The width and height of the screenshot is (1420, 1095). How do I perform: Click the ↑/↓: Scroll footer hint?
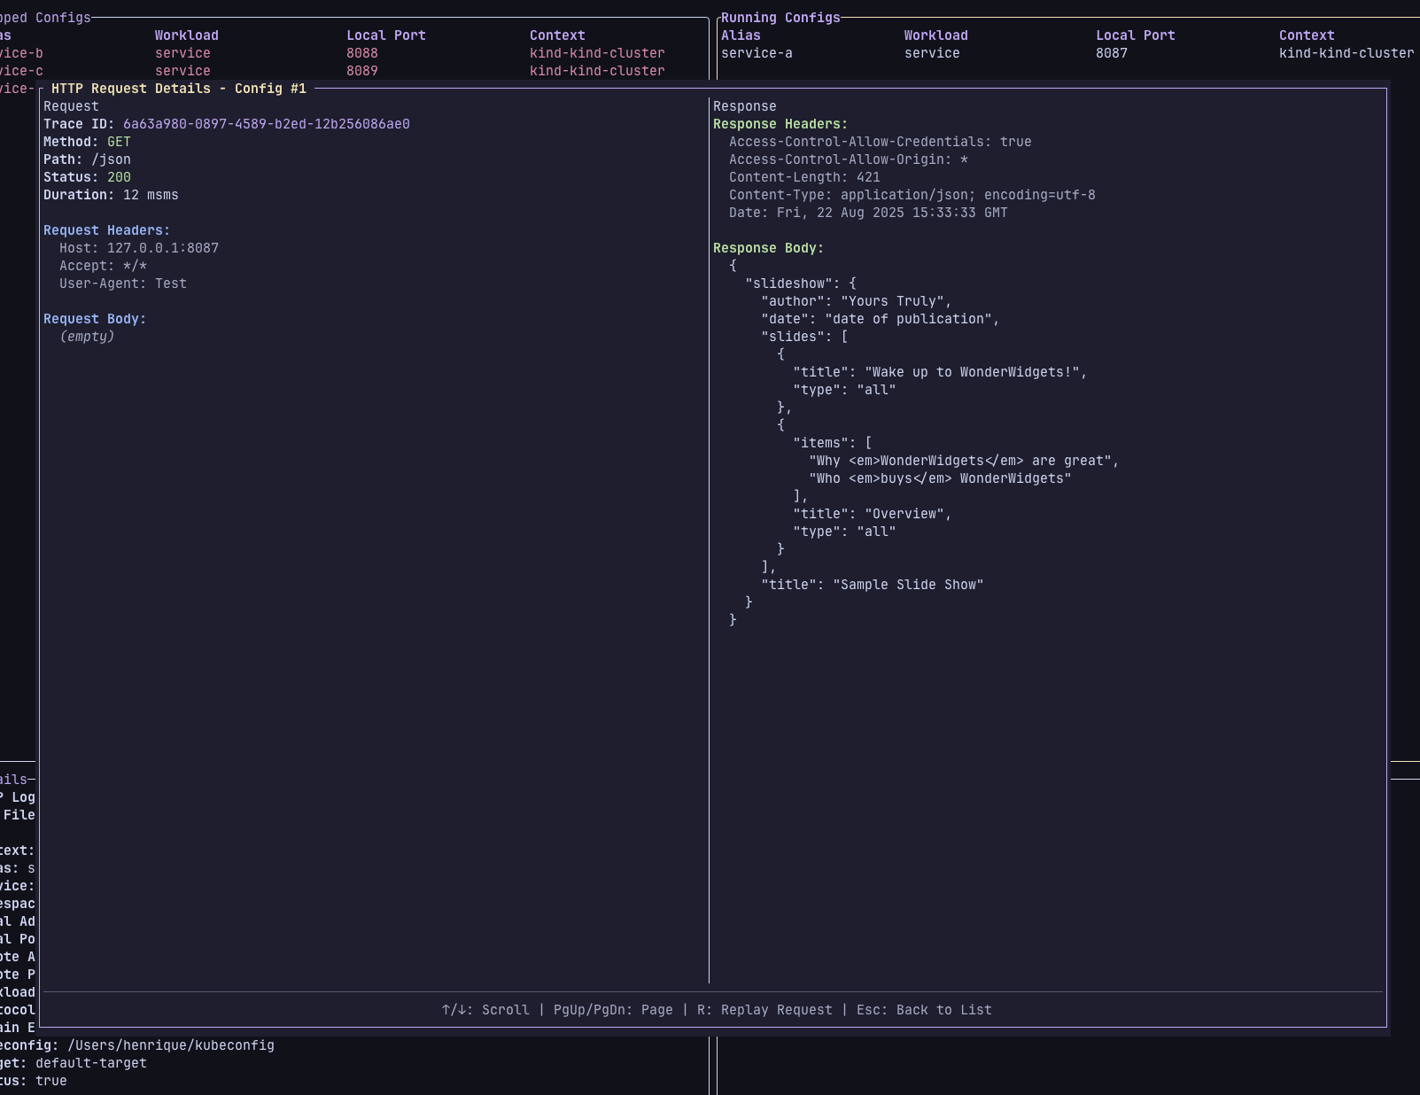(x=485, y=1010)
